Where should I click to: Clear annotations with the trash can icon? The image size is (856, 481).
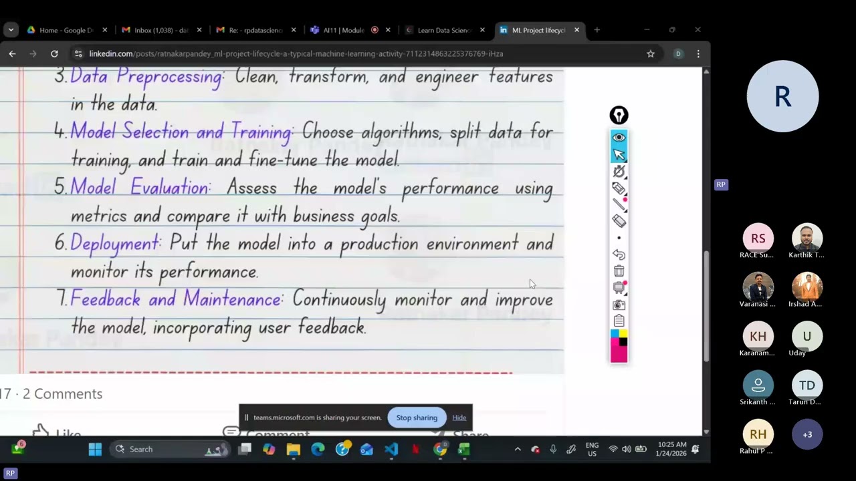pos(619,271)
